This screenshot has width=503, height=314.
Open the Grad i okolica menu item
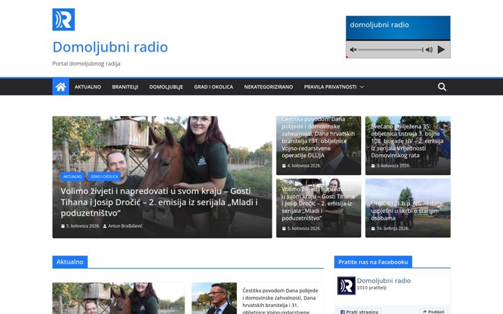[214, 87]
